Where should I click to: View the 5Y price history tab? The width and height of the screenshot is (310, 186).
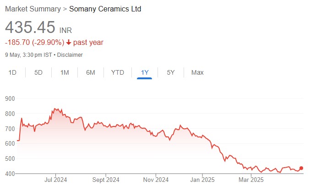coord(171,72)
